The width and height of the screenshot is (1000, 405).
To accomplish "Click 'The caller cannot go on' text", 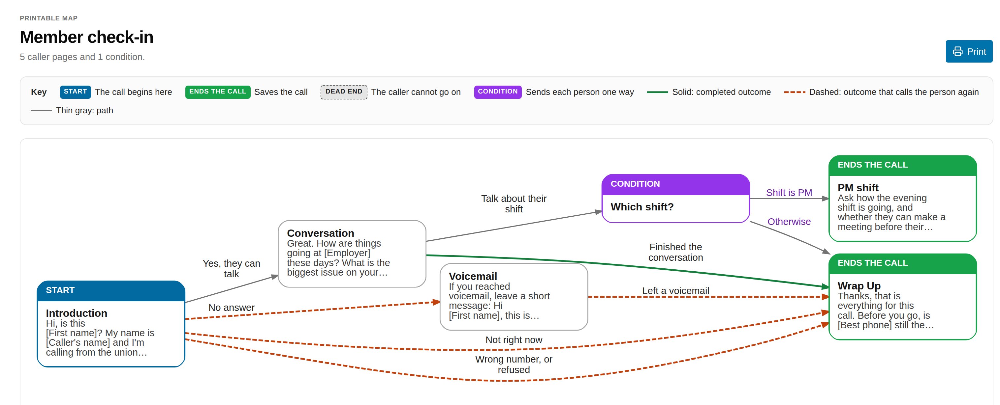I will tap(416, 92).
